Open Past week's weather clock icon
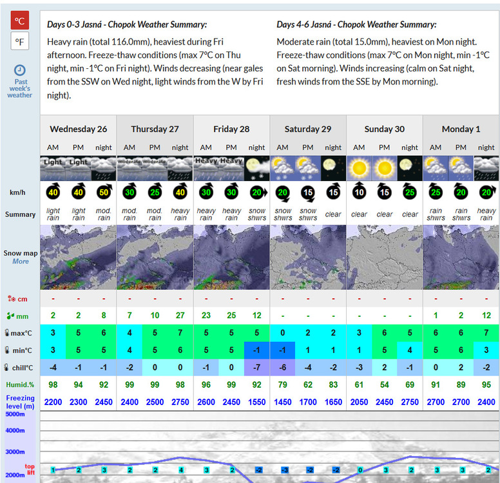The width and height of the screenshot is (500, 483). [x=20, y=70]
